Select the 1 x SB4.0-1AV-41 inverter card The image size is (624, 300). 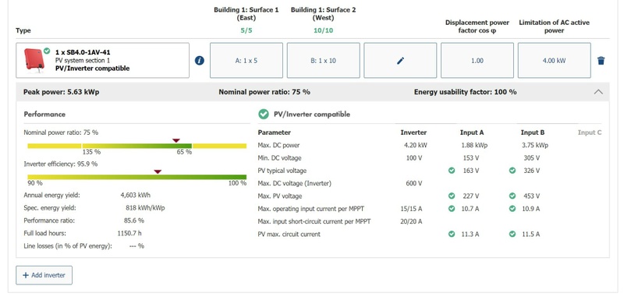pos(103,61)
